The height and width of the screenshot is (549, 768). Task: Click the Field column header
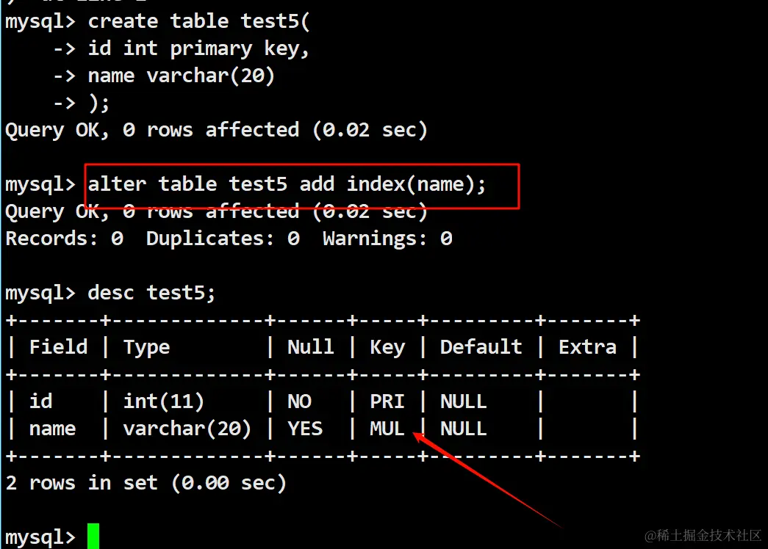click(x=58, y=347)
